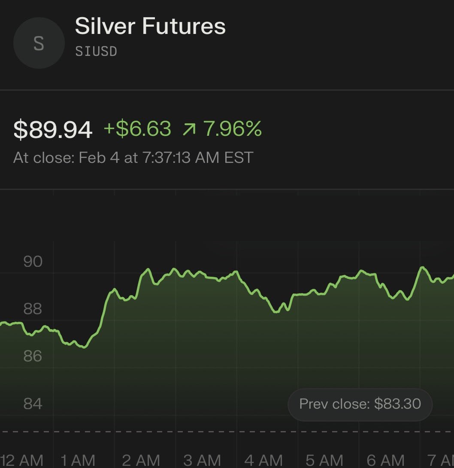Click the At close timestamp text
Screen dimensions: 454x468
coord(133,157)
